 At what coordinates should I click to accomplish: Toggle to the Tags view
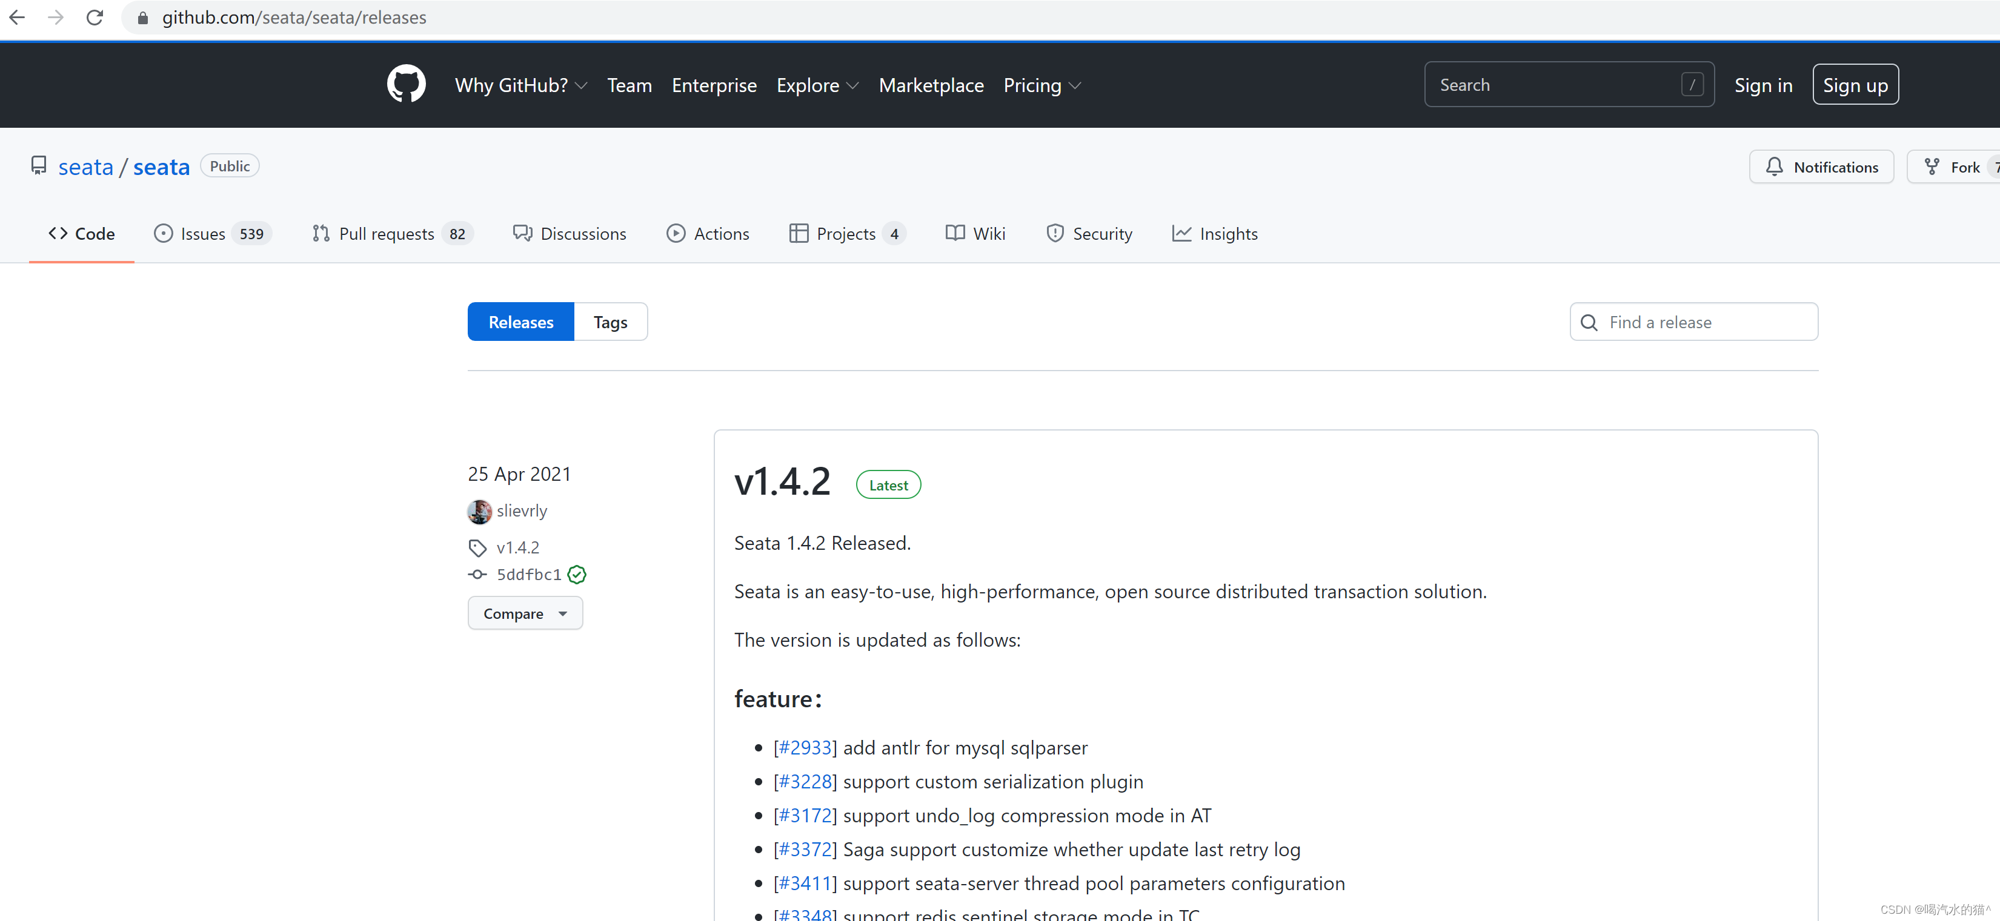(611, 322)
